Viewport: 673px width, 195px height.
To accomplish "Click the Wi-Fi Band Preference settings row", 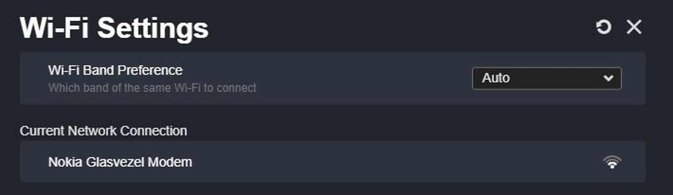I will pos(330,79).
